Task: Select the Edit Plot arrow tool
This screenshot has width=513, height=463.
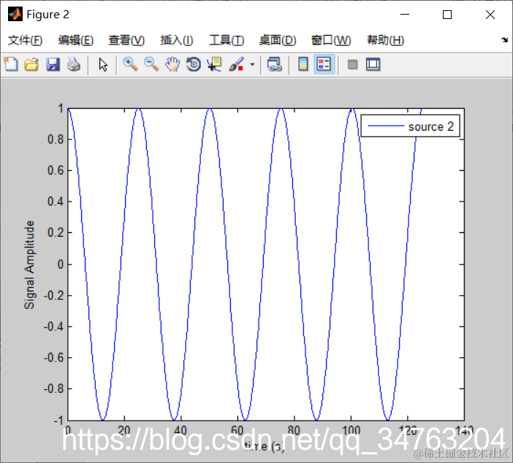Action: tap(103, 64)
